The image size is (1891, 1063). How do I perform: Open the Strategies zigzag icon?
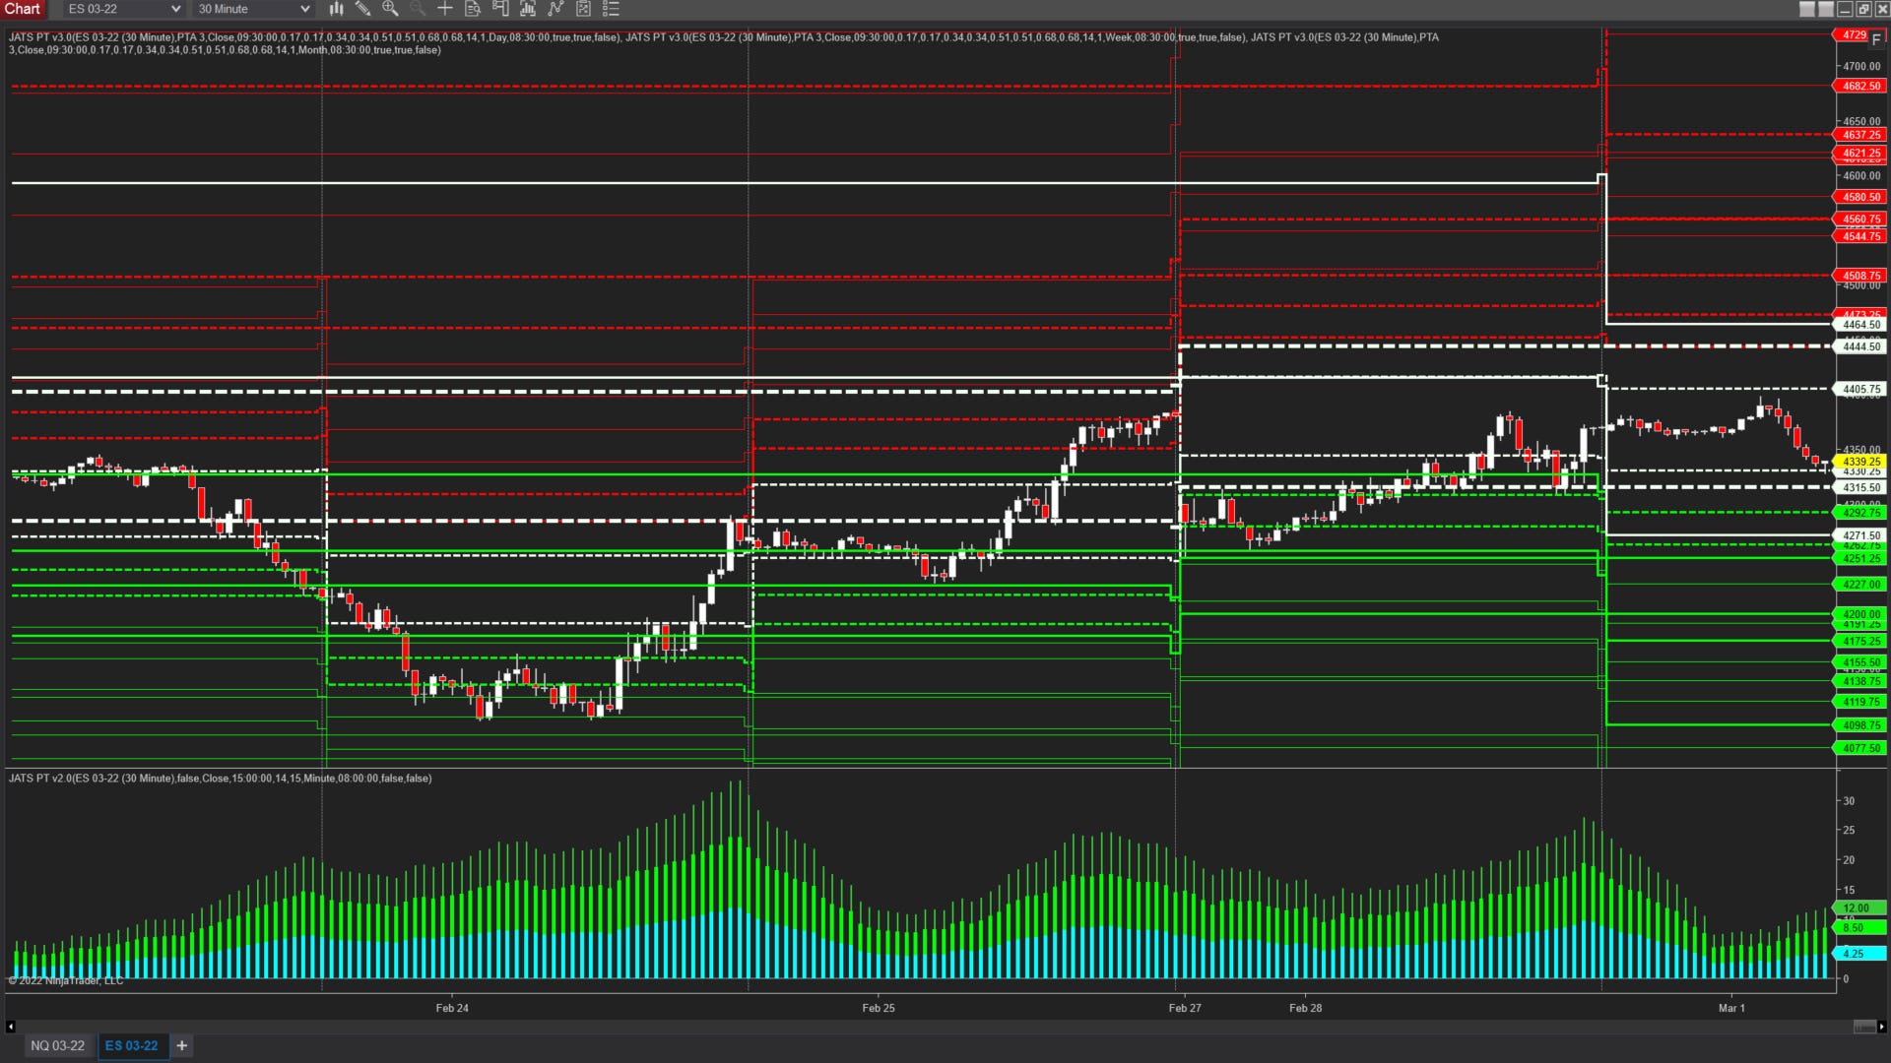coord(555,9)
